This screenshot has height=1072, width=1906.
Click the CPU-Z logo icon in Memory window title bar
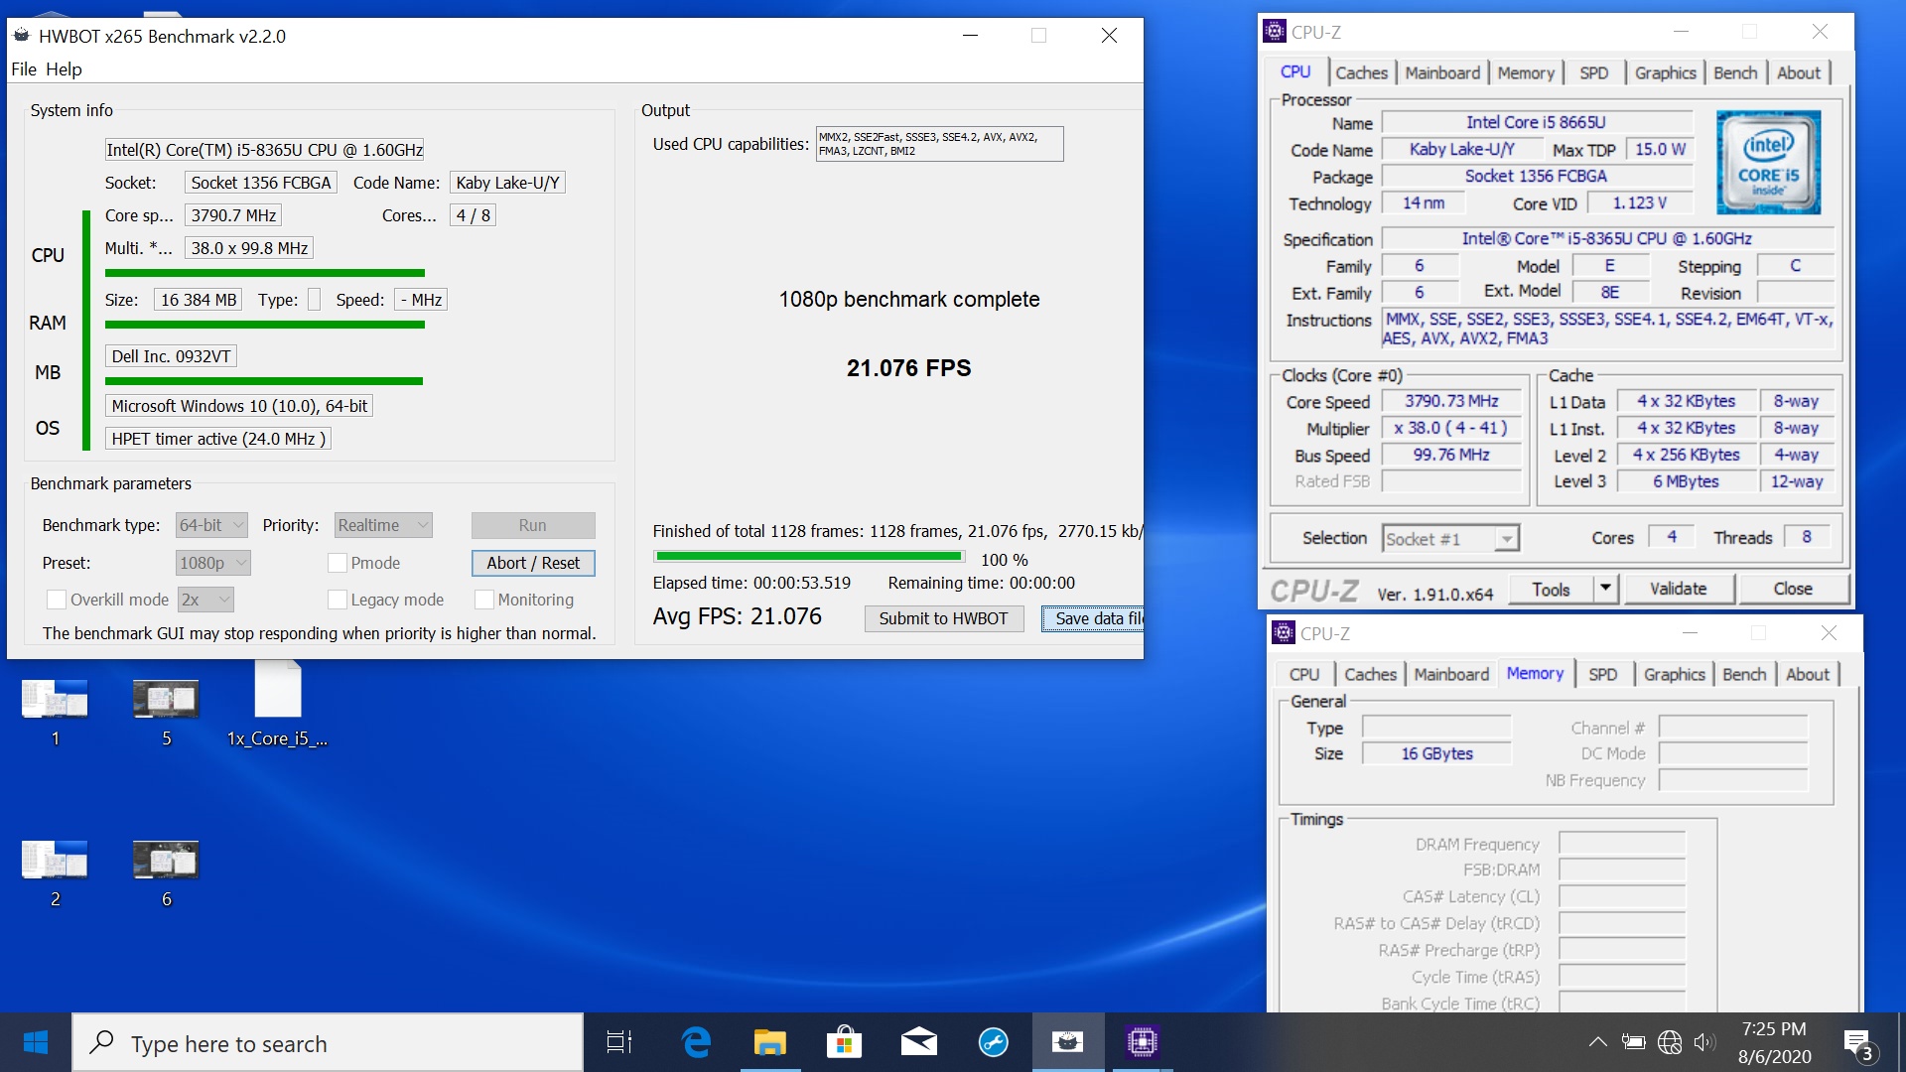point(1284,633)
